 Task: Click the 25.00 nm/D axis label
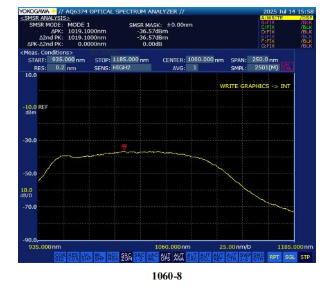(235, 247)
